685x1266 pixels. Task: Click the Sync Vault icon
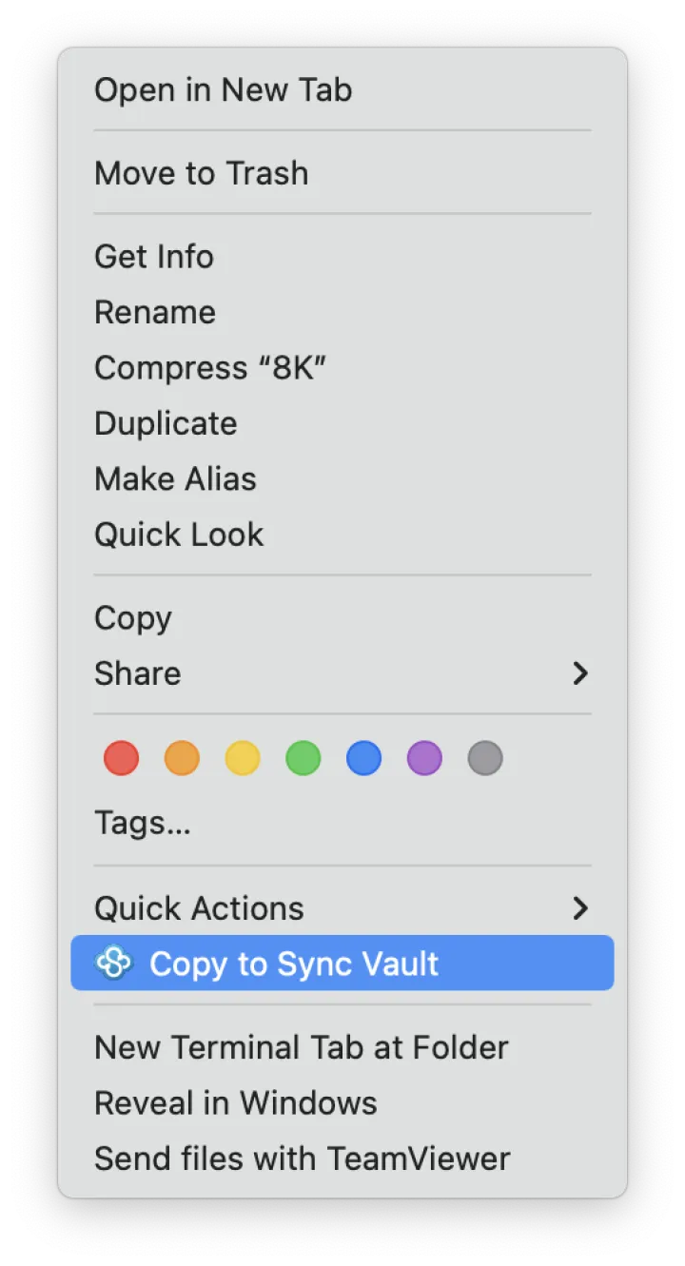(x=114, y=964)
